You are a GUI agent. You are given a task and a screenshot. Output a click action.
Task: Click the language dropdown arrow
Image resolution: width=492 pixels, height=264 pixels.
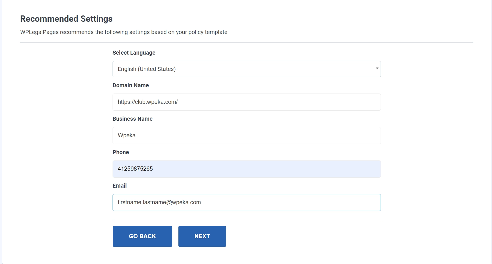click(x=377, y=69)
